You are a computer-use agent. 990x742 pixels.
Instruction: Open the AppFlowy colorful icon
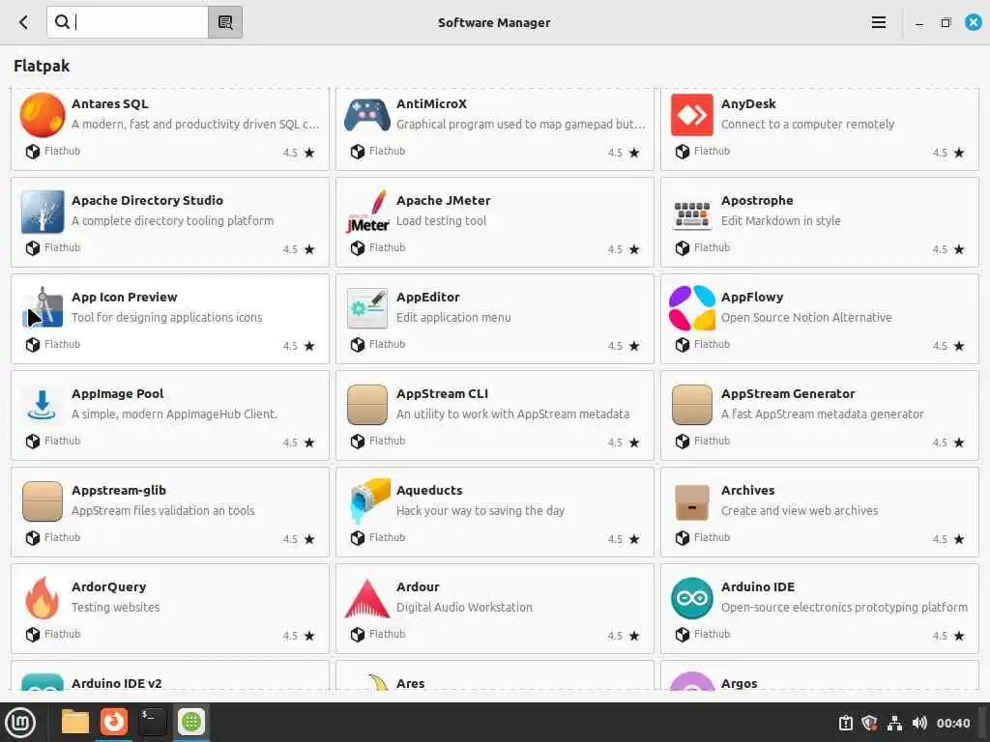692,308
